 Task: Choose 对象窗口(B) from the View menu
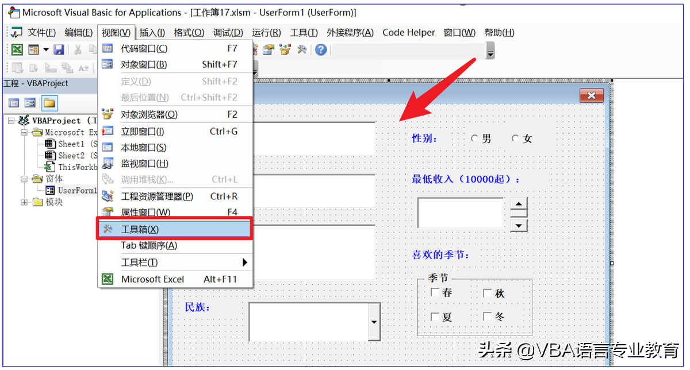[x=176, y=64]
